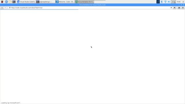Click the round stop-loading toolbar button
The image size is (185, 104).
coord(175,8)
